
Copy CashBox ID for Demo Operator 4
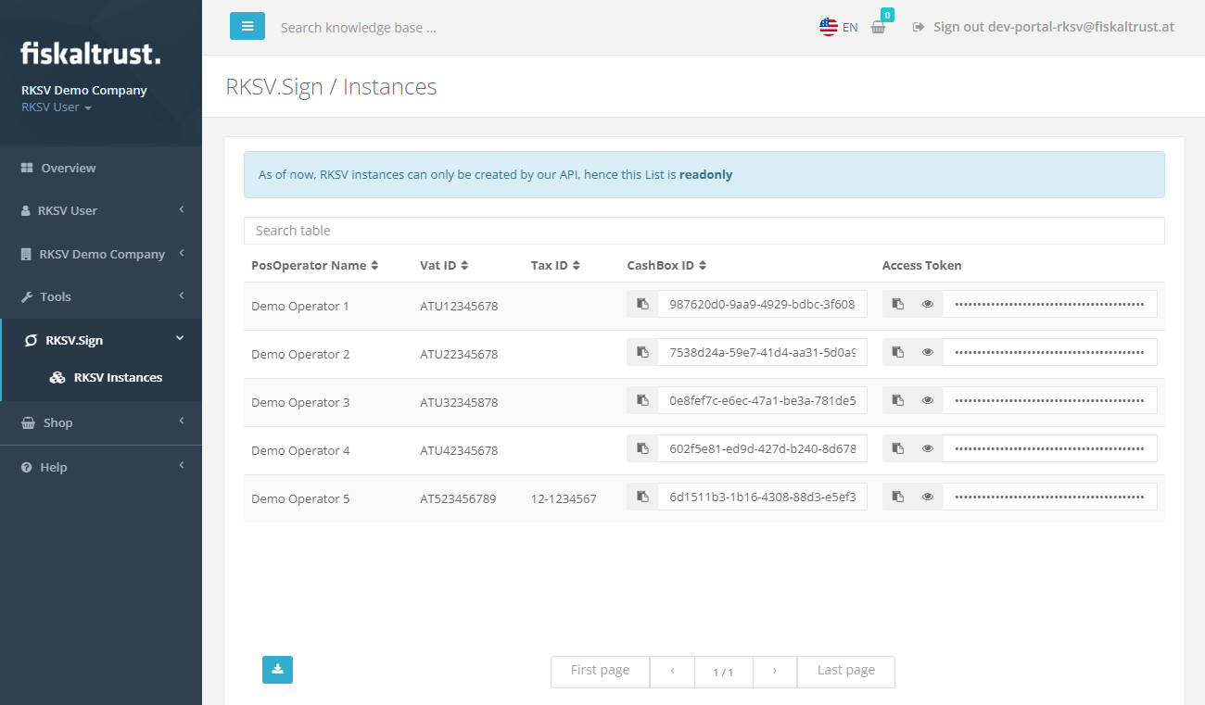pos(642,448)
